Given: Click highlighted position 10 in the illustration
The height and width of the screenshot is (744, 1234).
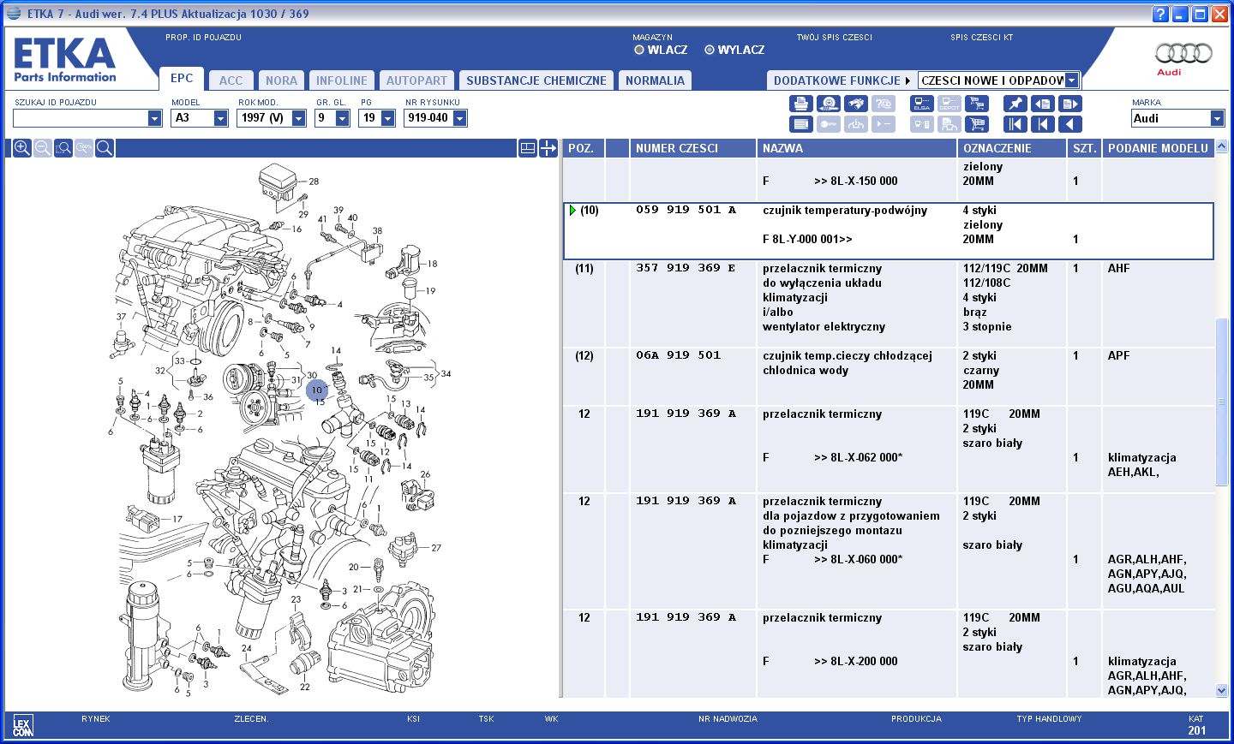Looking at the screenshot, I should [x=317, y=391].
